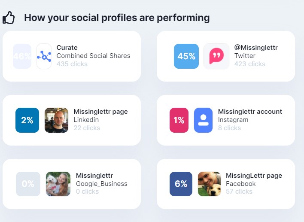Click the pink quote bubble Twitter icon
Image resolution: width=304 pixels, height=222 pixels.
(x=216, y=56)
